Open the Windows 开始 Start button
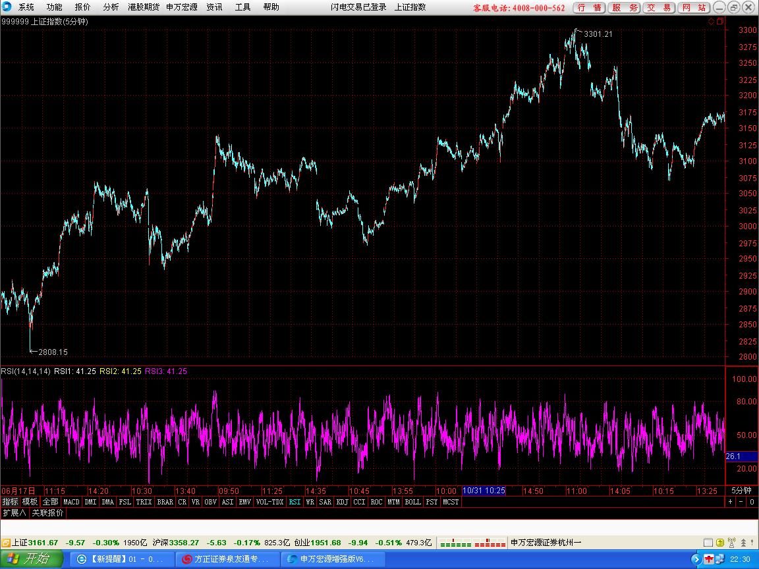The width and height of the screenshot is (759, 569). click(32, 559)
